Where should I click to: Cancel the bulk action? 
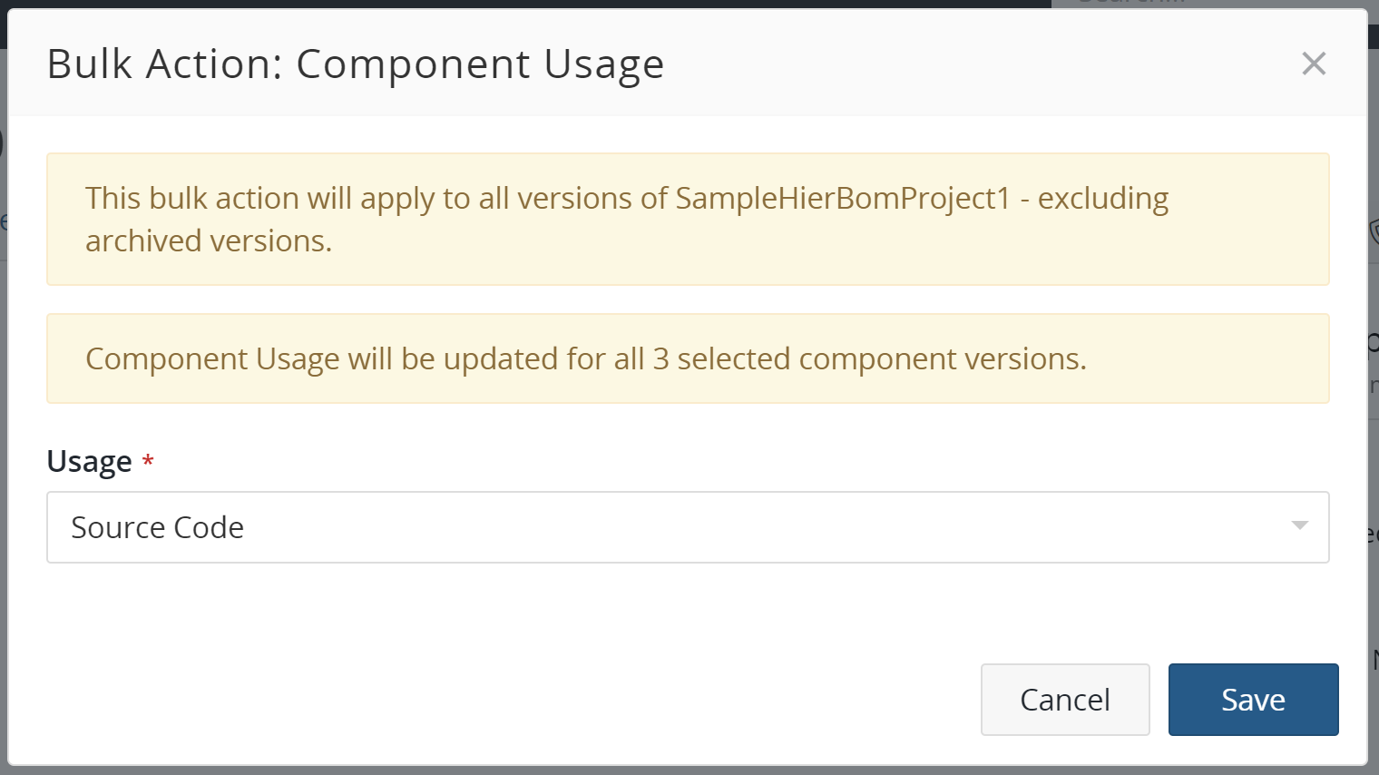tap(1065, 699)
